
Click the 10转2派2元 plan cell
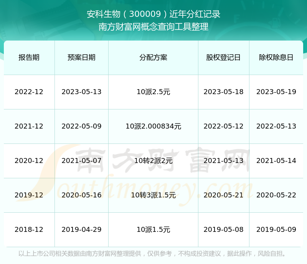pos(153,161)
